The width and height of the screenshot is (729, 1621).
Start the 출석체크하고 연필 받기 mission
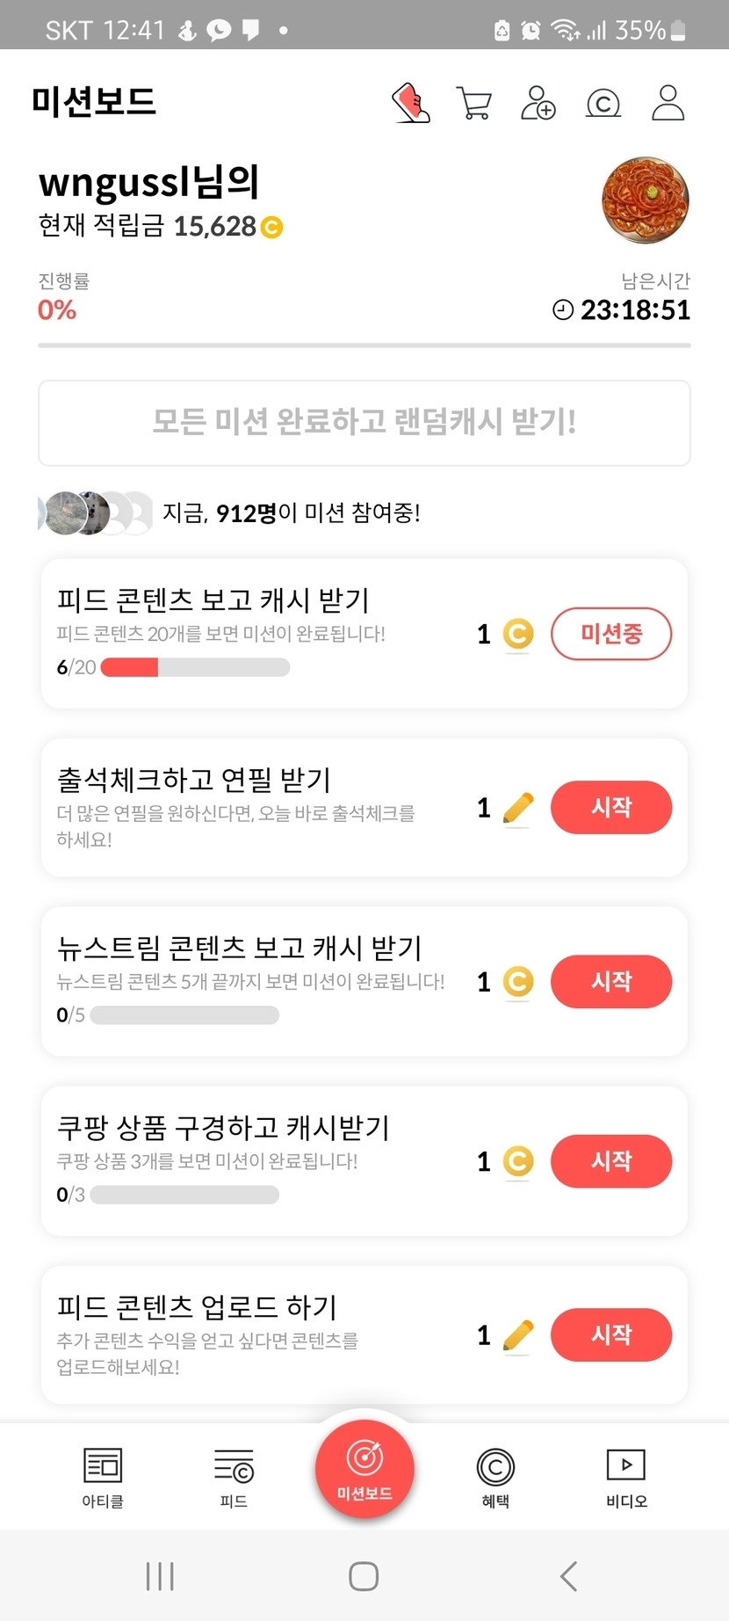pyautogui.click(x=611, y=807)
